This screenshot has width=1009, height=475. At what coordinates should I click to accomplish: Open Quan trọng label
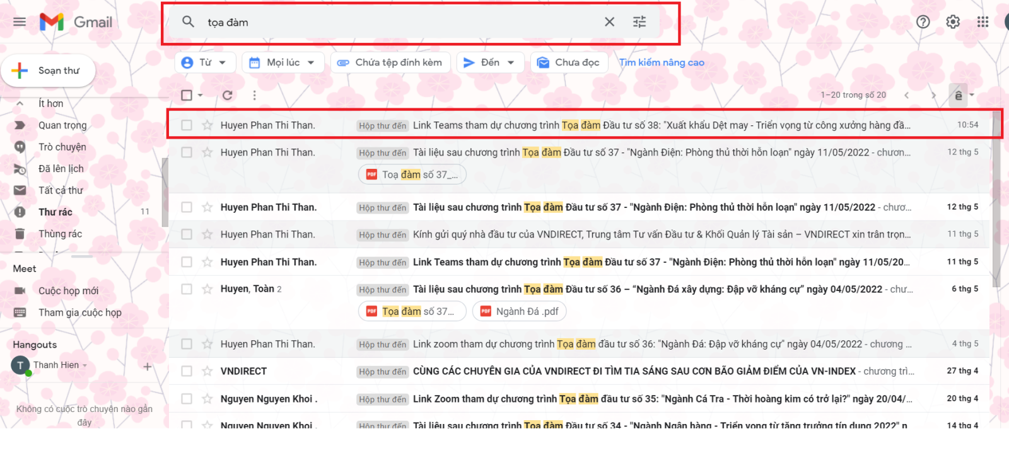coord(62,125)
